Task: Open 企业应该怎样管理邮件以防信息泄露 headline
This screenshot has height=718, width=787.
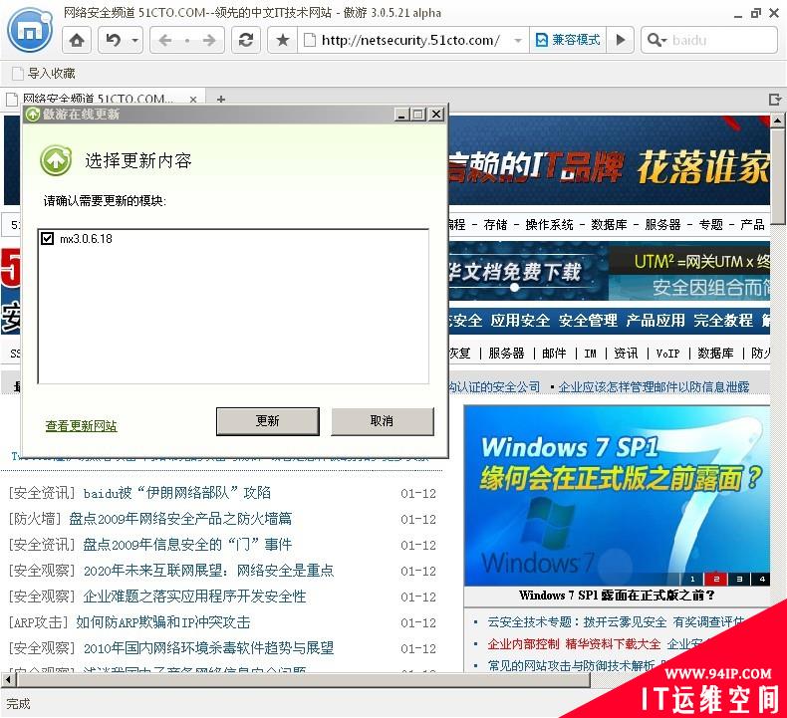Action: point(654,386)
